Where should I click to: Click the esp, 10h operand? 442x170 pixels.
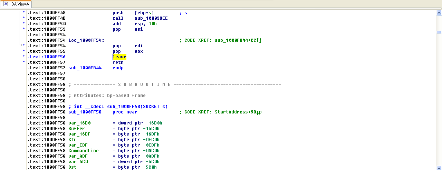146,24
